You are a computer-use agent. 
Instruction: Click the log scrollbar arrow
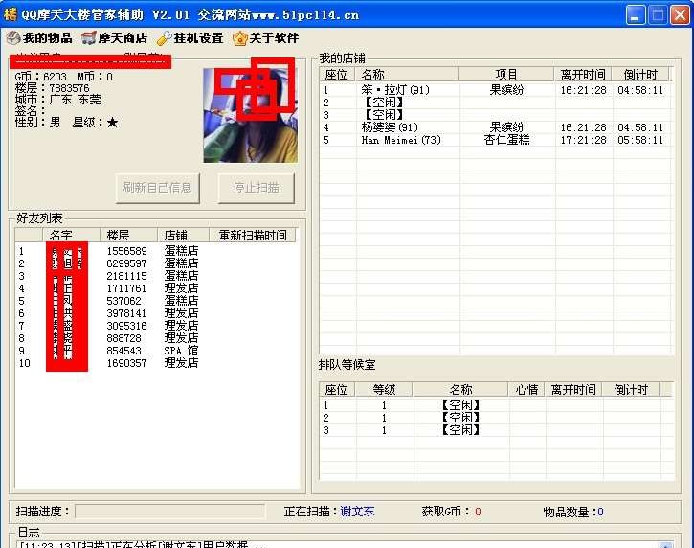click(x=666, y=545)
